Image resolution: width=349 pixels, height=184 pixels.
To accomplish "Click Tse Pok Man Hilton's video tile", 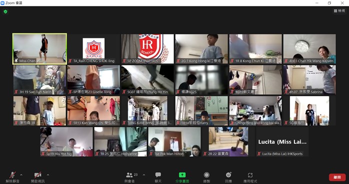I will 174,142.
